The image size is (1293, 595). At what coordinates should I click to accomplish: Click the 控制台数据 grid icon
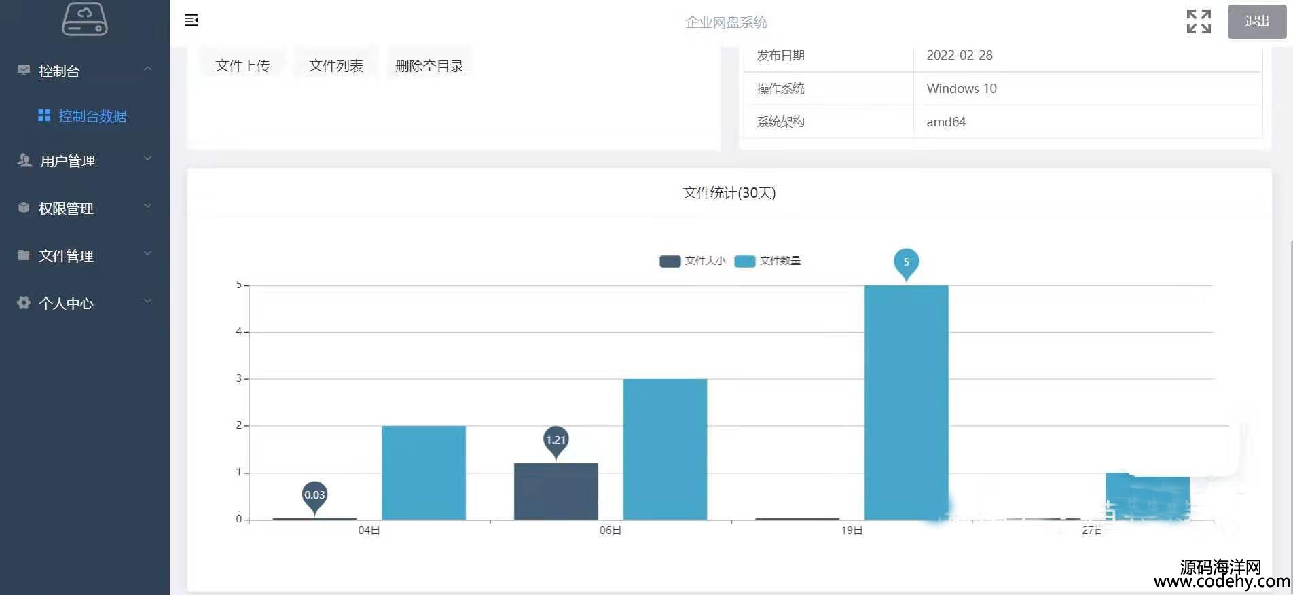44,115
